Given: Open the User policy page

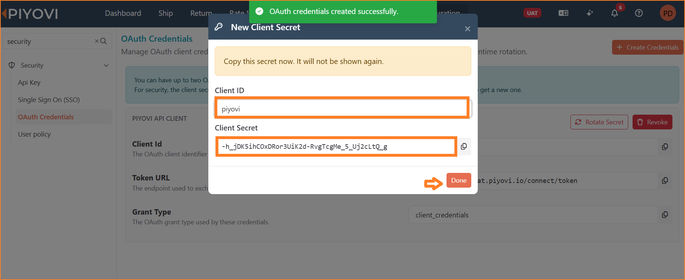Looking at the screenshot, I should coord(34,134).
